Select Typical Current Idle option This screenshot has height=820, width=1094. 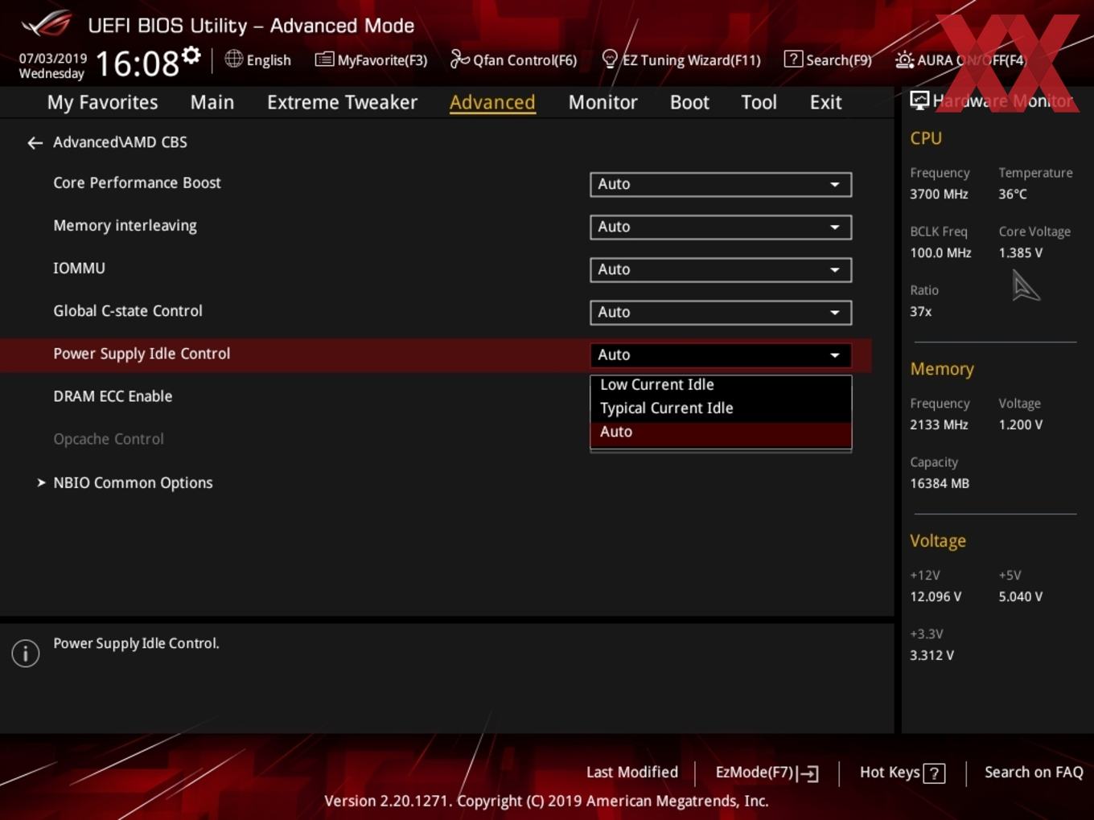click(721, 408)
